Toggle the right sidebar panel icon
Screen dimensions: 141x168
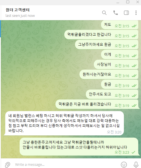pyautogui.click(x=126, y=13)
